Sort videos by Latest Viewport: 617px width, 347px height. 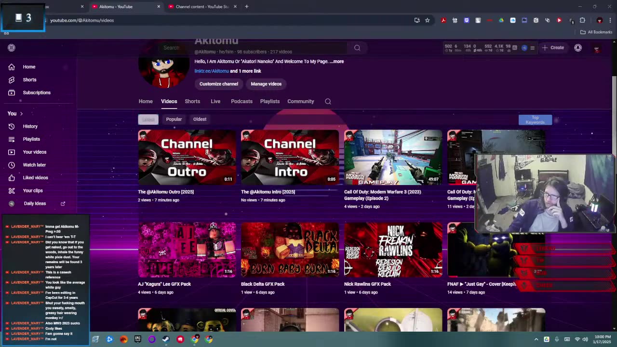148,119
